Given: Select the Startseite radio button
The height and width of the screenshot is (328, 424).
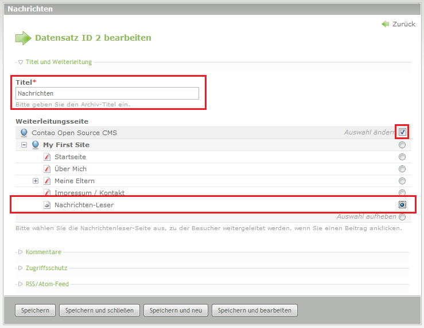Looking at the screenshot, I should (402, 157).
